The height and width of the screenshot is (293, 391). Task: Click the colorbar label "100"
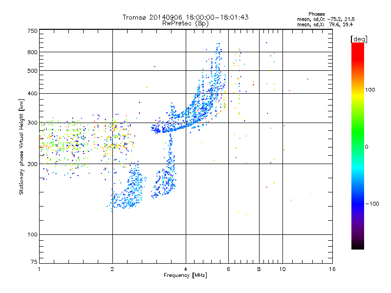(370, 90)
